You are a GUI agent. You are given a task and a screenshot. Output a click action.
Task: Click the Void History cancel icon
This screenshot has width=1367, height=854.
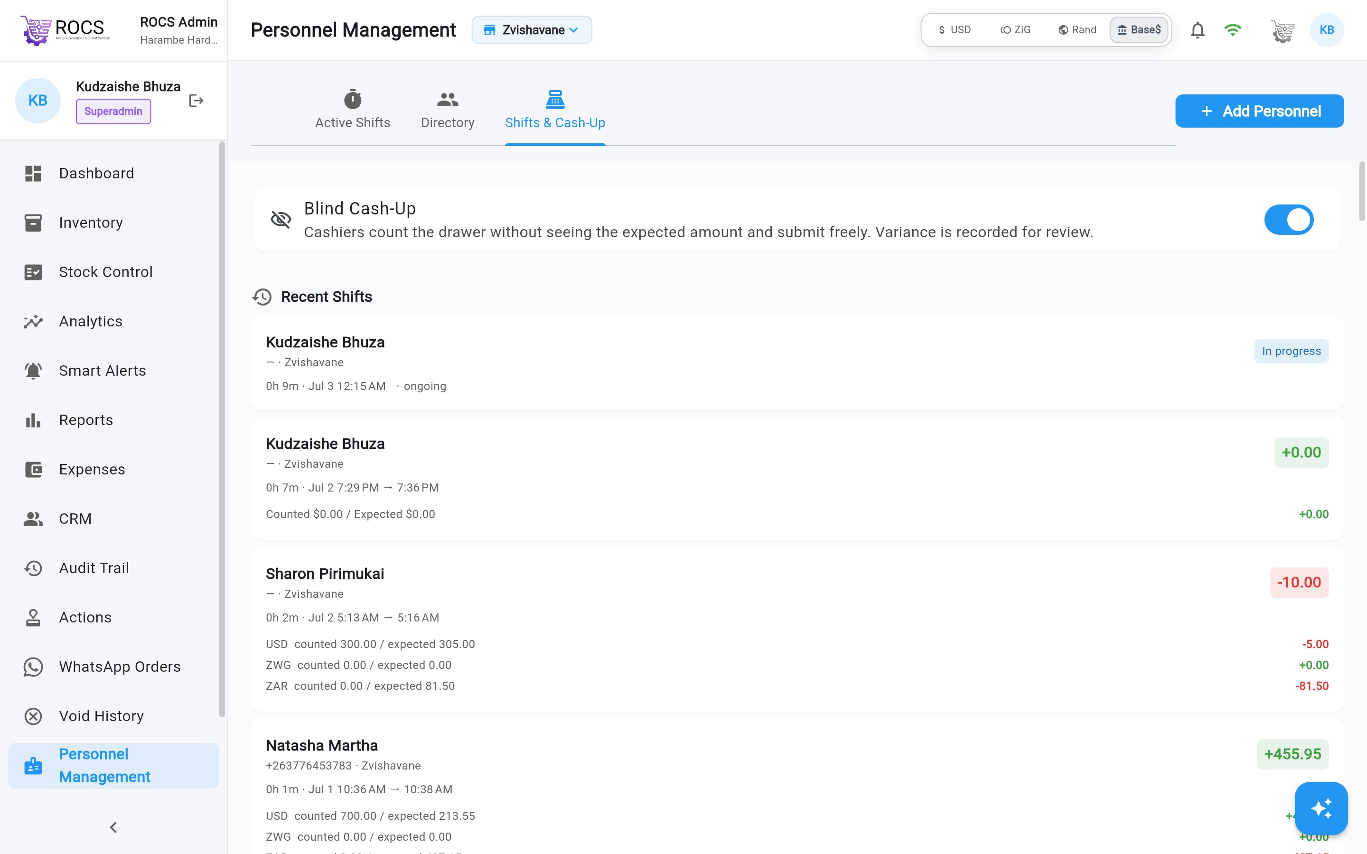33,715
